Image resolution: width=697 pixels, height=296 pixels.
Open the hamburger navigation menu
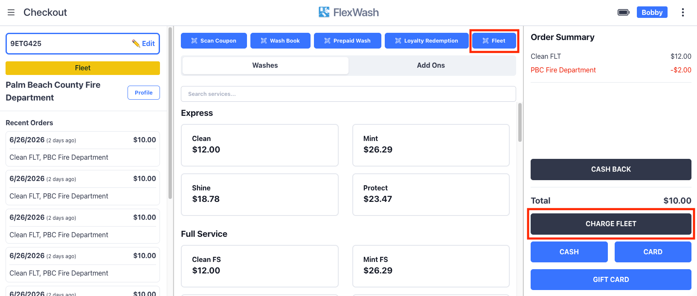pyautogui.click(x=11, y=12)
